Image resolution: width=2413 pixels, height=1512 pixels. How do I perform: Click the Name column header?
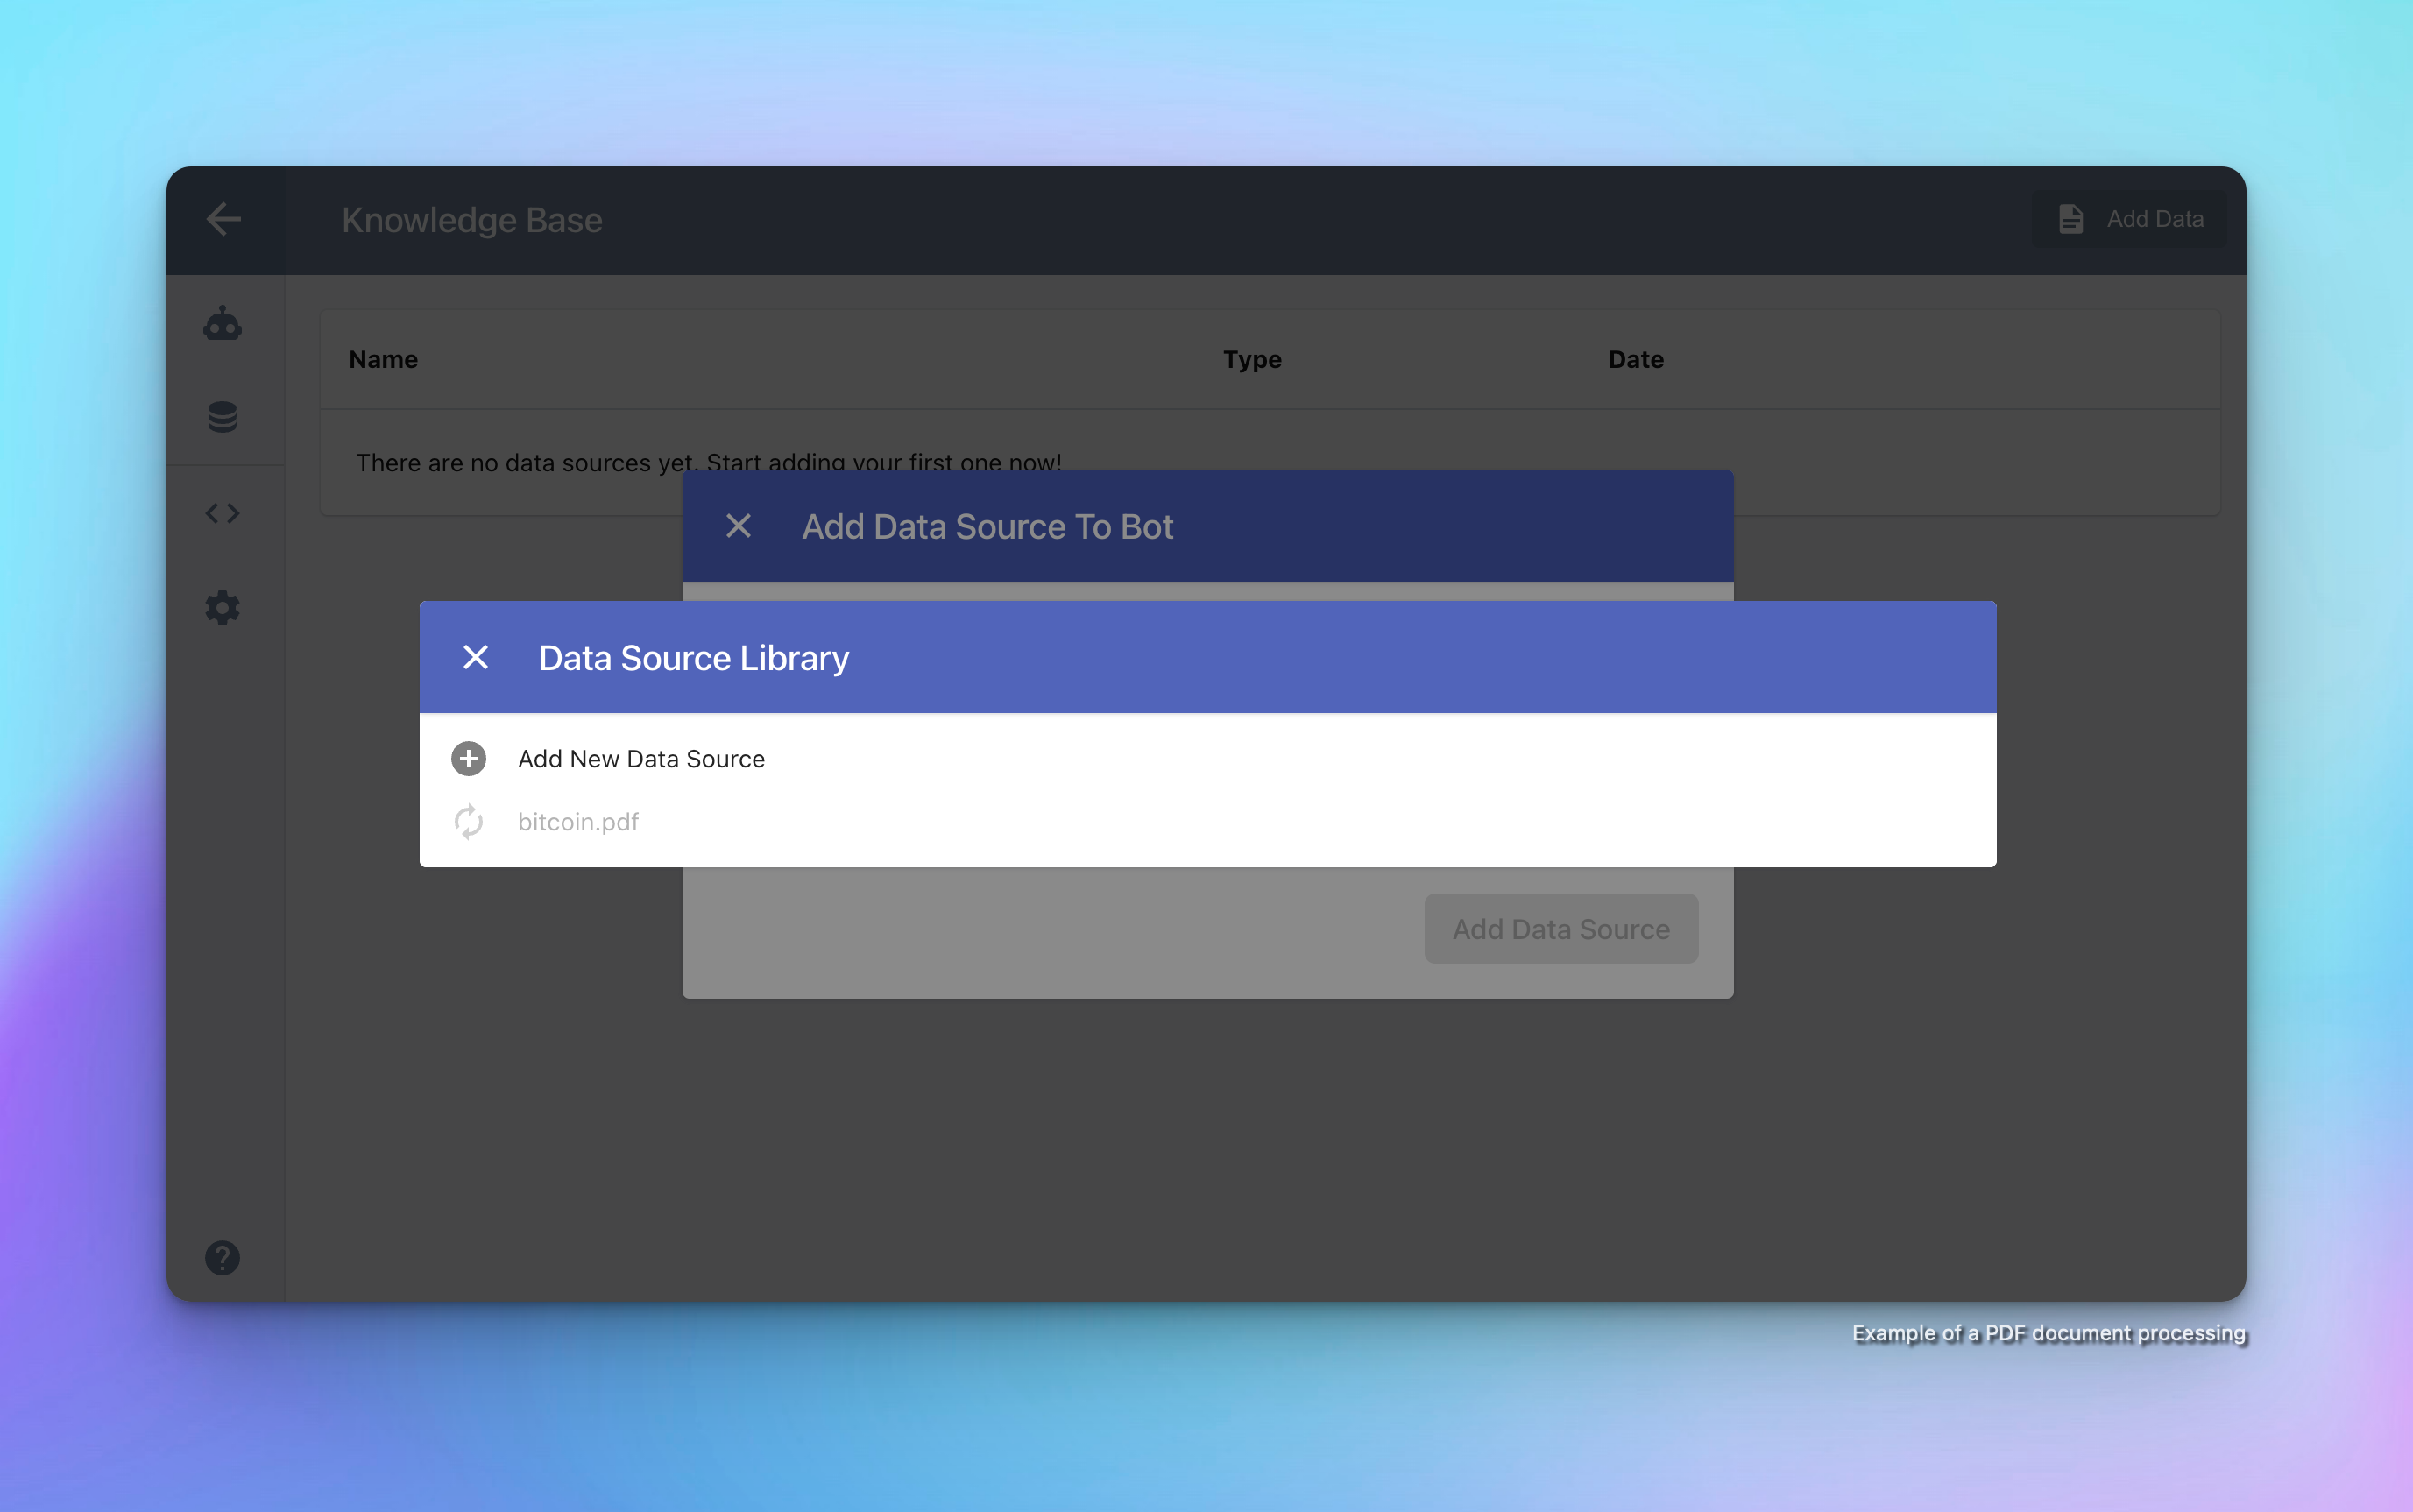pos(381,359)
